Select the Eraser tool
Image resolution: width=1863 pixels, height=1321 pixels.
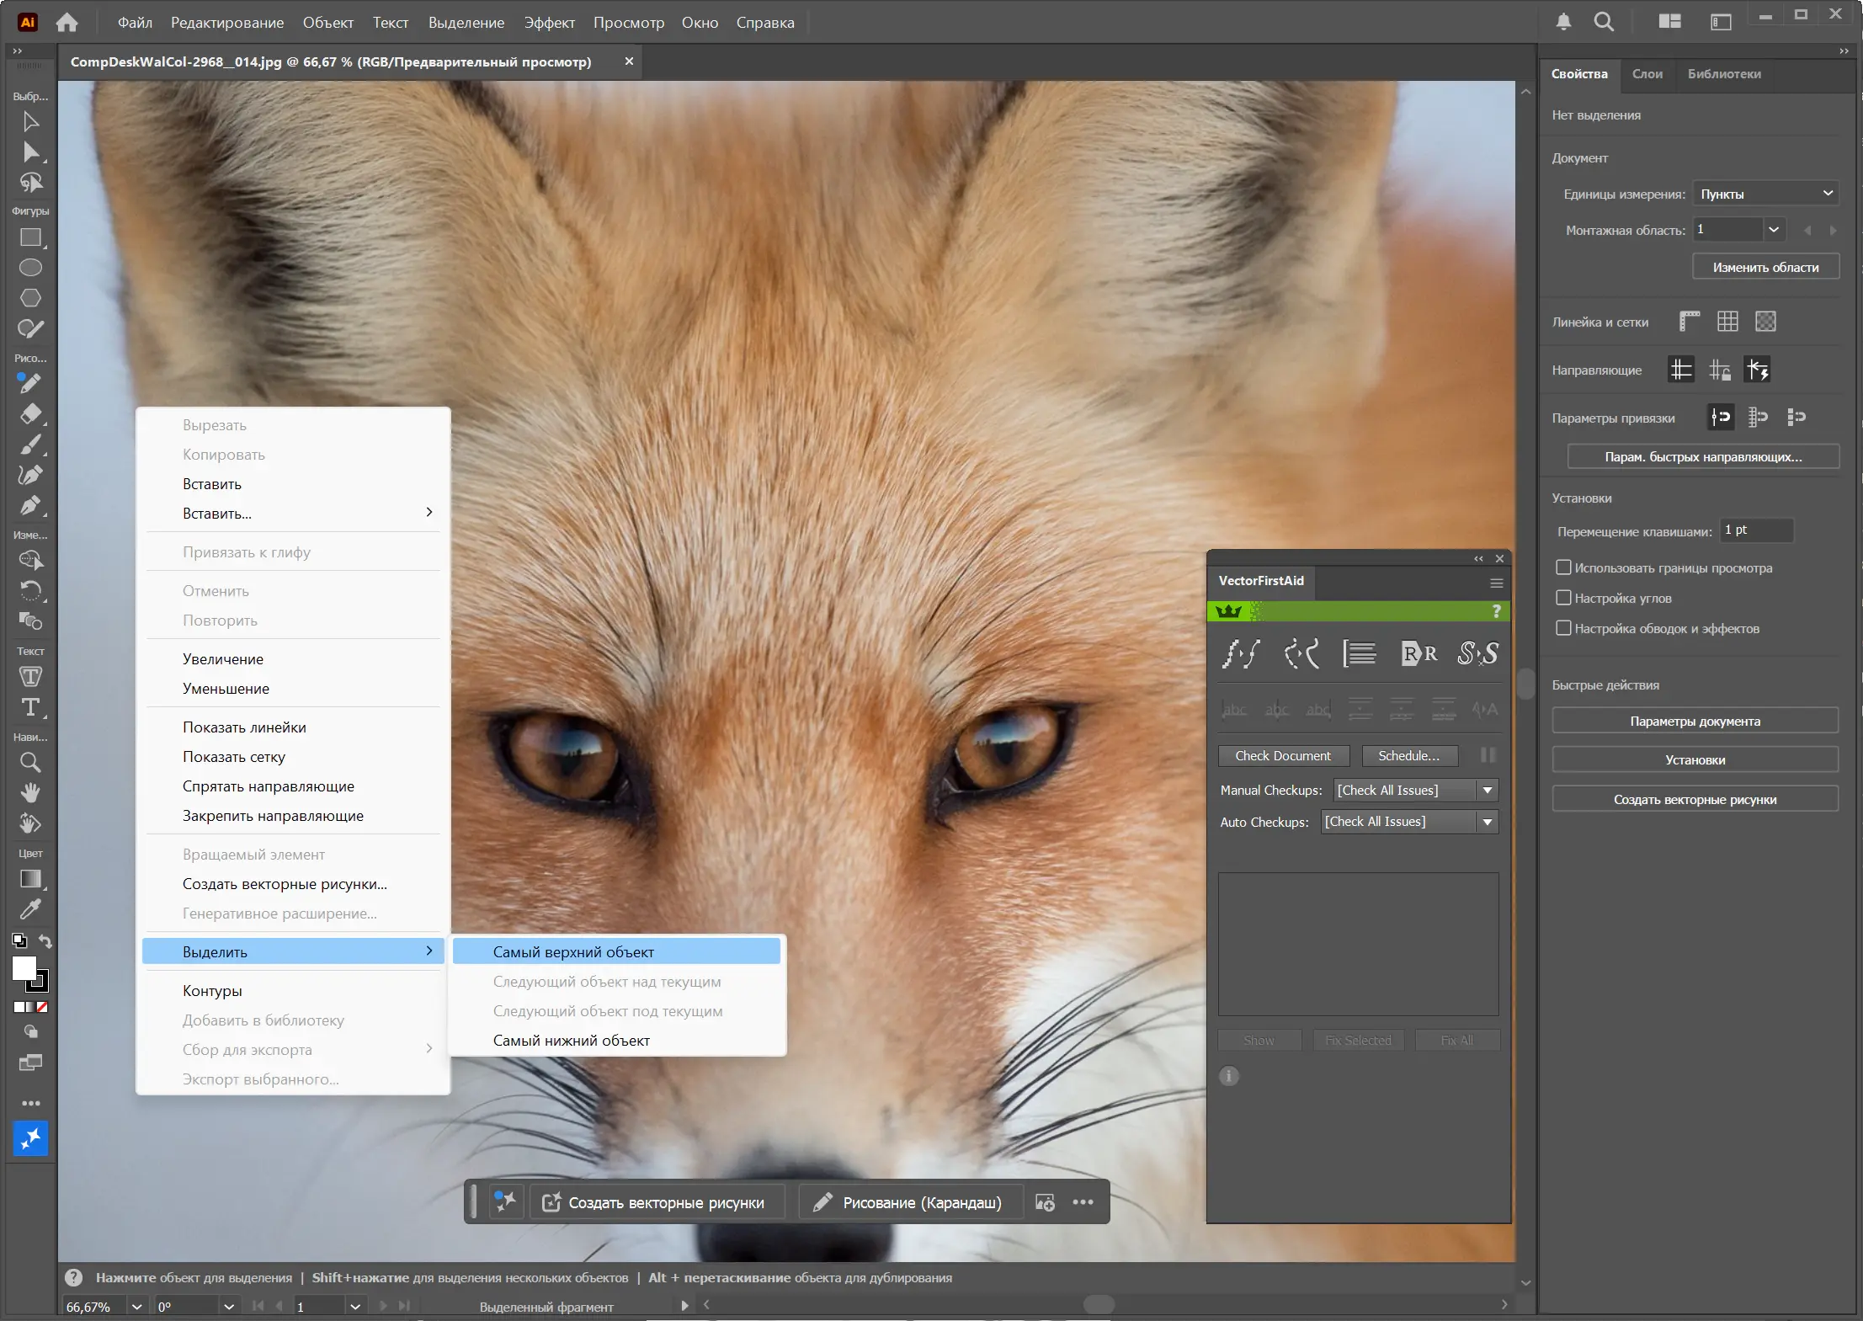tap(30, 414)
